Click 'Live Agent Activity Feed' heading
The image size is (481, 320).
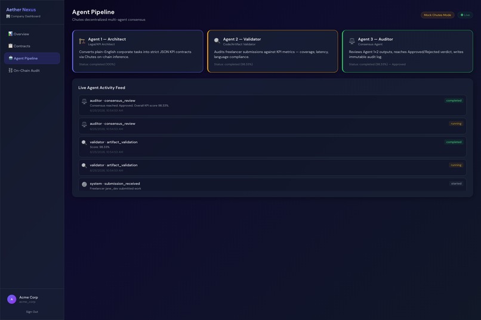101,88
